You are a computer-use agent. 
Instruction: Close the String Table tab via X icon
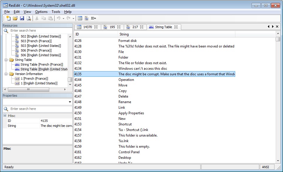click(x=176, y=27)
